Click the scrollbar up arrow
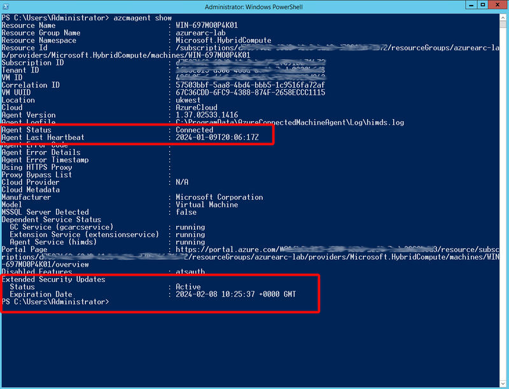509x389 pixels. [503, 17]
